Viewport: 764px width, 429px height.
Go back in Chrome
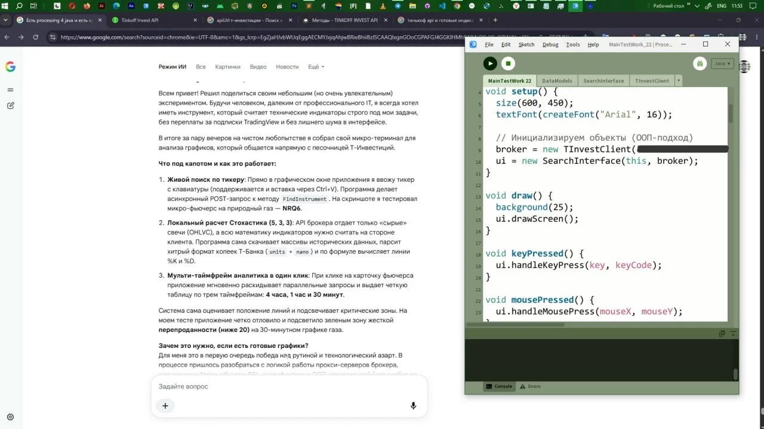[x=7, y=37]
